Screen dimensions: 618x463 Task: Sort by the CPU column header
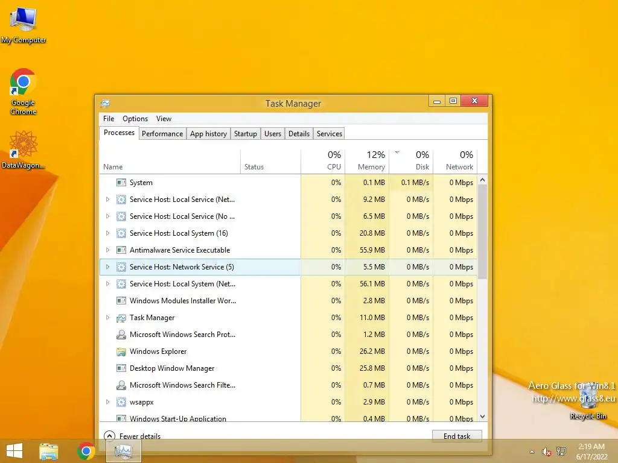[x=323, y=162]
